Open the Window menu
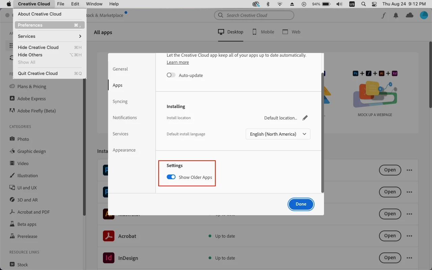The image size is (432, 270). coord(94,4)
